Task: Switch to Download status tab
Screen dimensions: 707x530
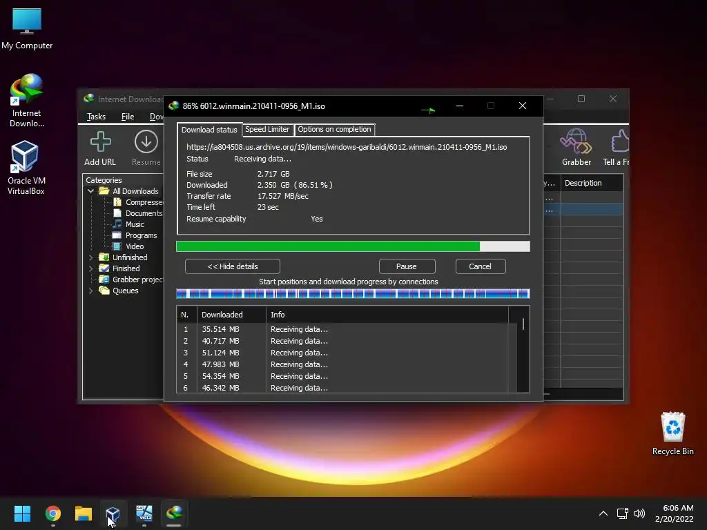Action: [209, 130]
